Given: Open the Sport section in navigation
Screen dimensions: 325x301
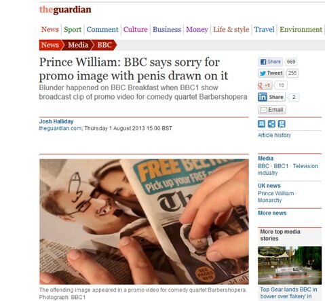Looking at the screenshot, I should [73, 29].
